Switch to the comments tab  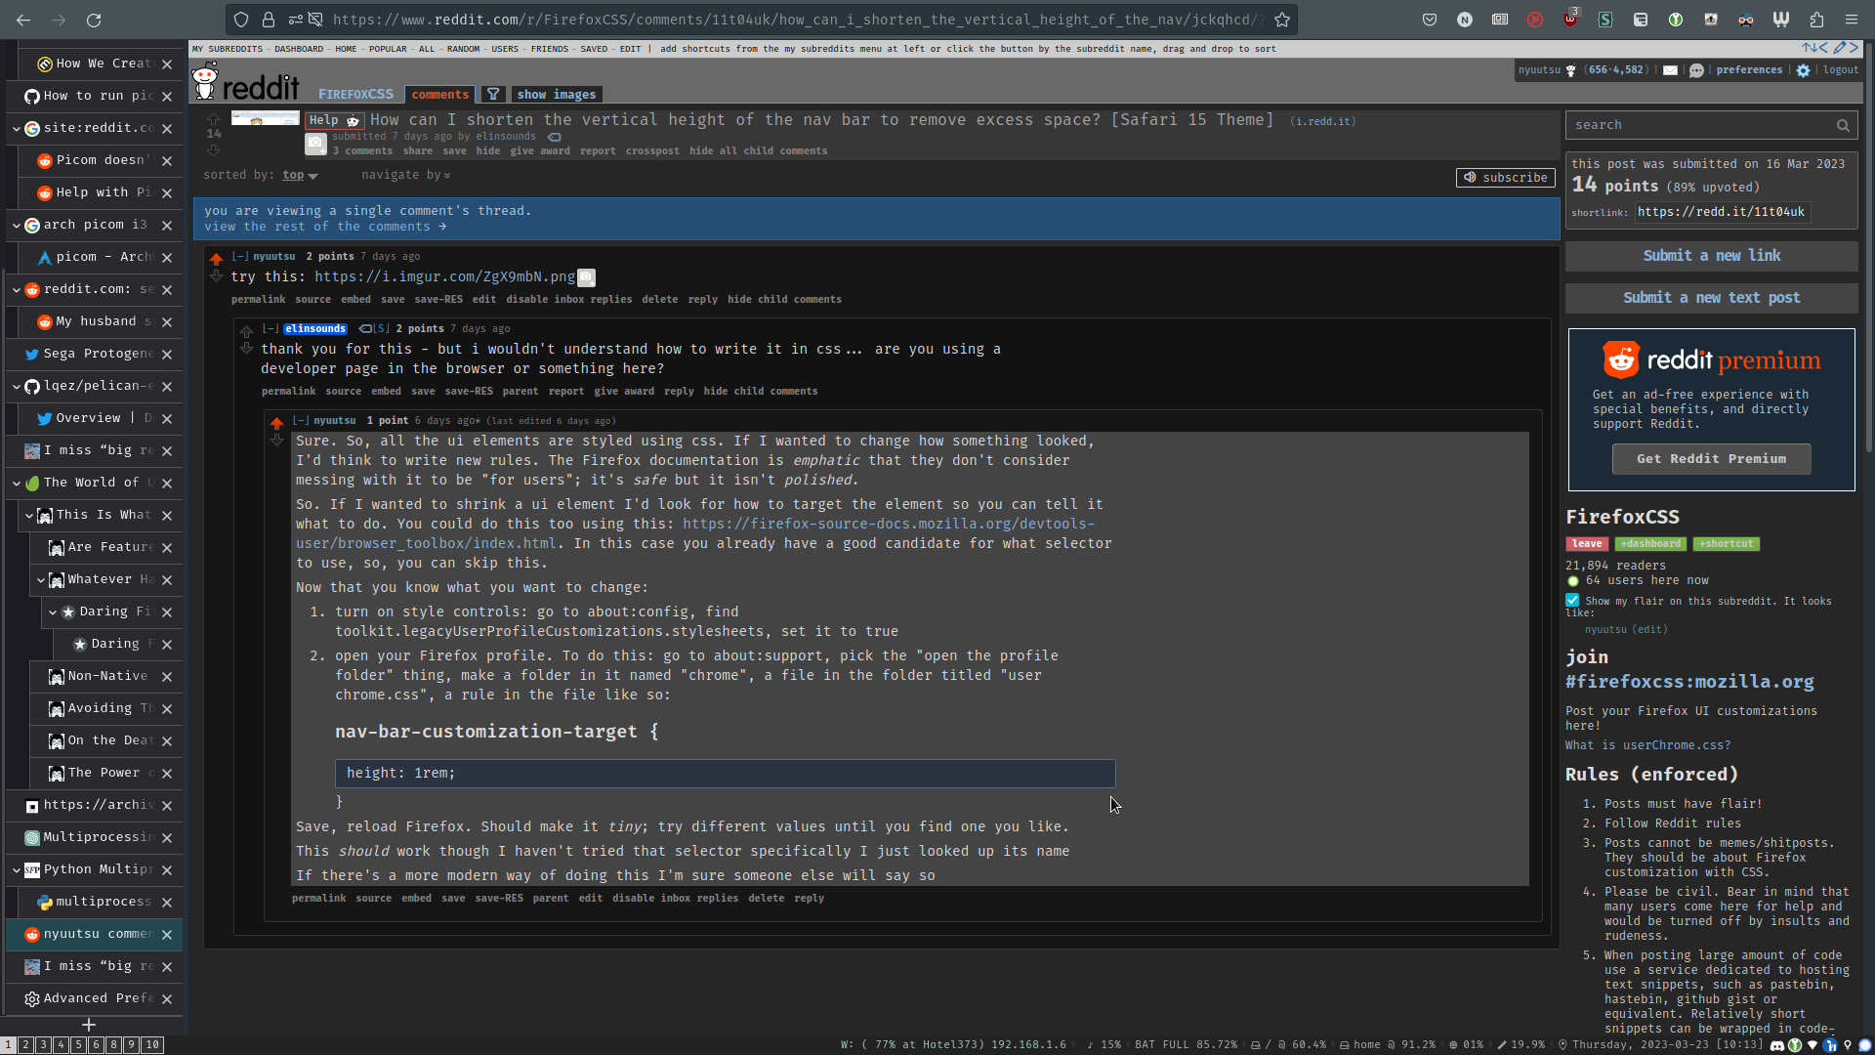tap(439, 95)
